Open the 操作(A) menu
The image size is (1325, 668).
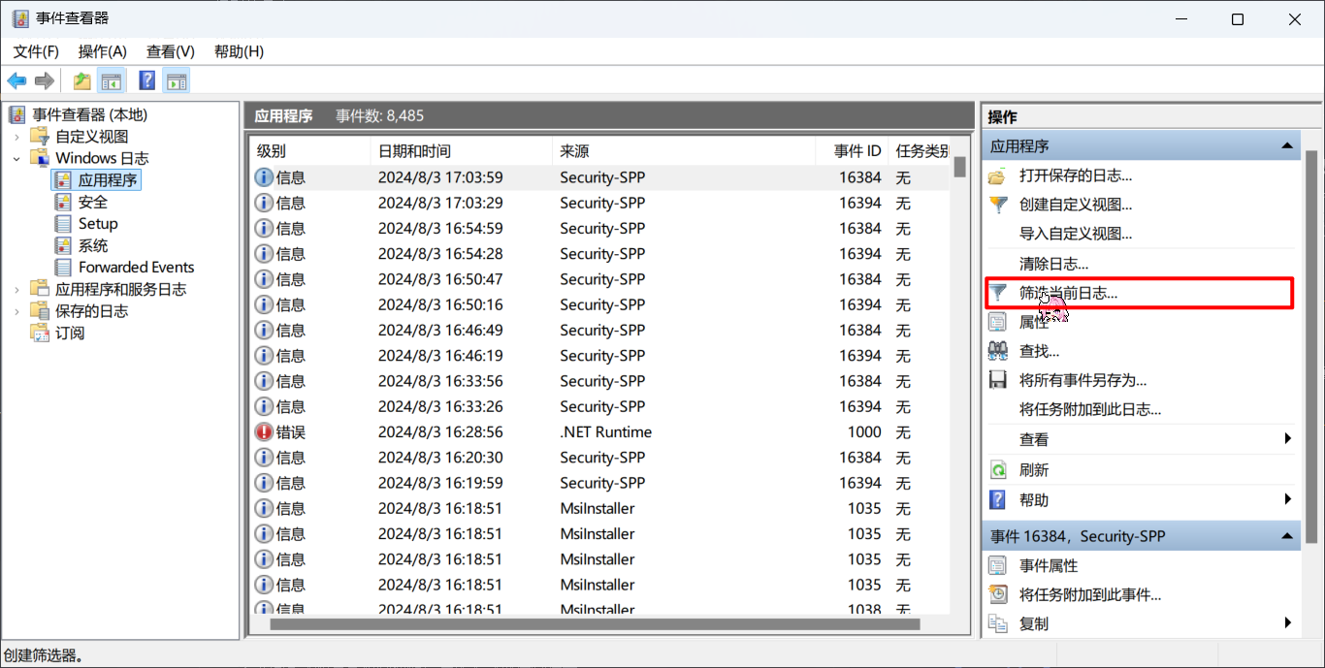point(103,51)
